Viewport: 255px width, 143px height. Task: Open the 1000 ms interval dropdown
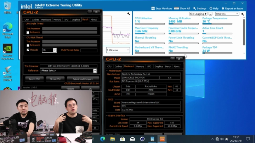(227, 14)
